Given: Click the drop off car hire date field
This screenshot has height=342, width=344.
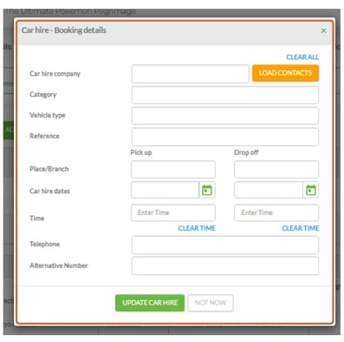Looking at the screenshot, I should click(x=268, y=191).
